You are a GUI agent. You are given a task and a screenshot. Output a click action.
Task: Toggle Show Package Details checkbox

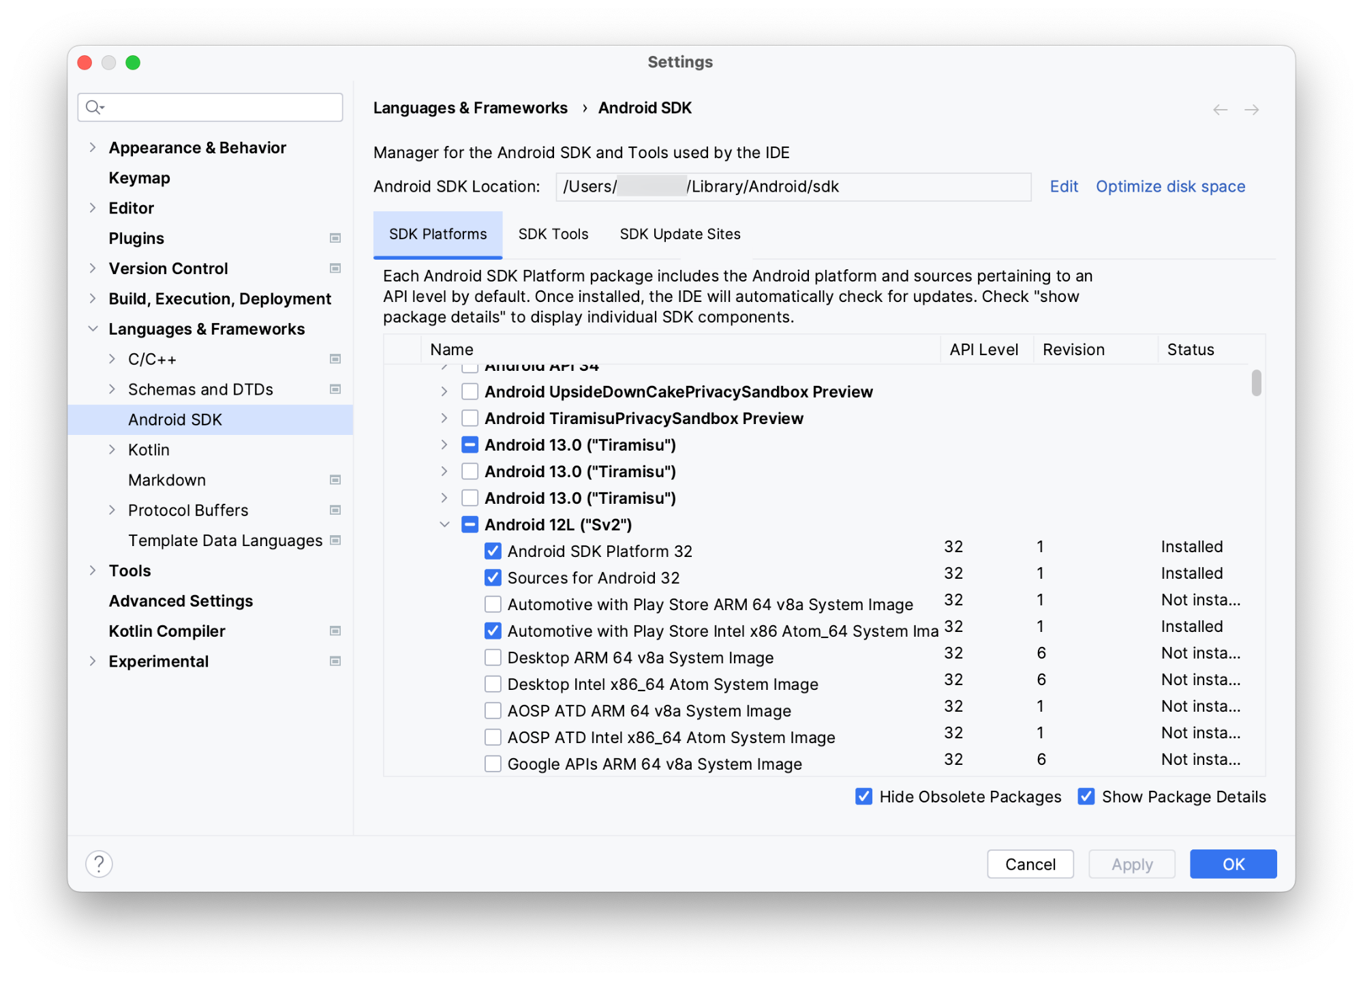[1085, 797]
